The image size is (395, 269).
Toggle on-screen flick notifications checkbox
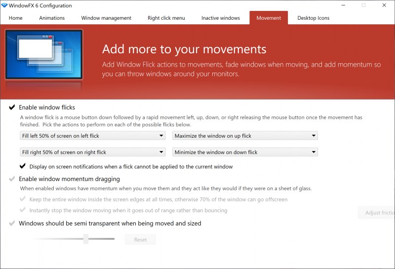pyautogui.click(x=22, y=166)
